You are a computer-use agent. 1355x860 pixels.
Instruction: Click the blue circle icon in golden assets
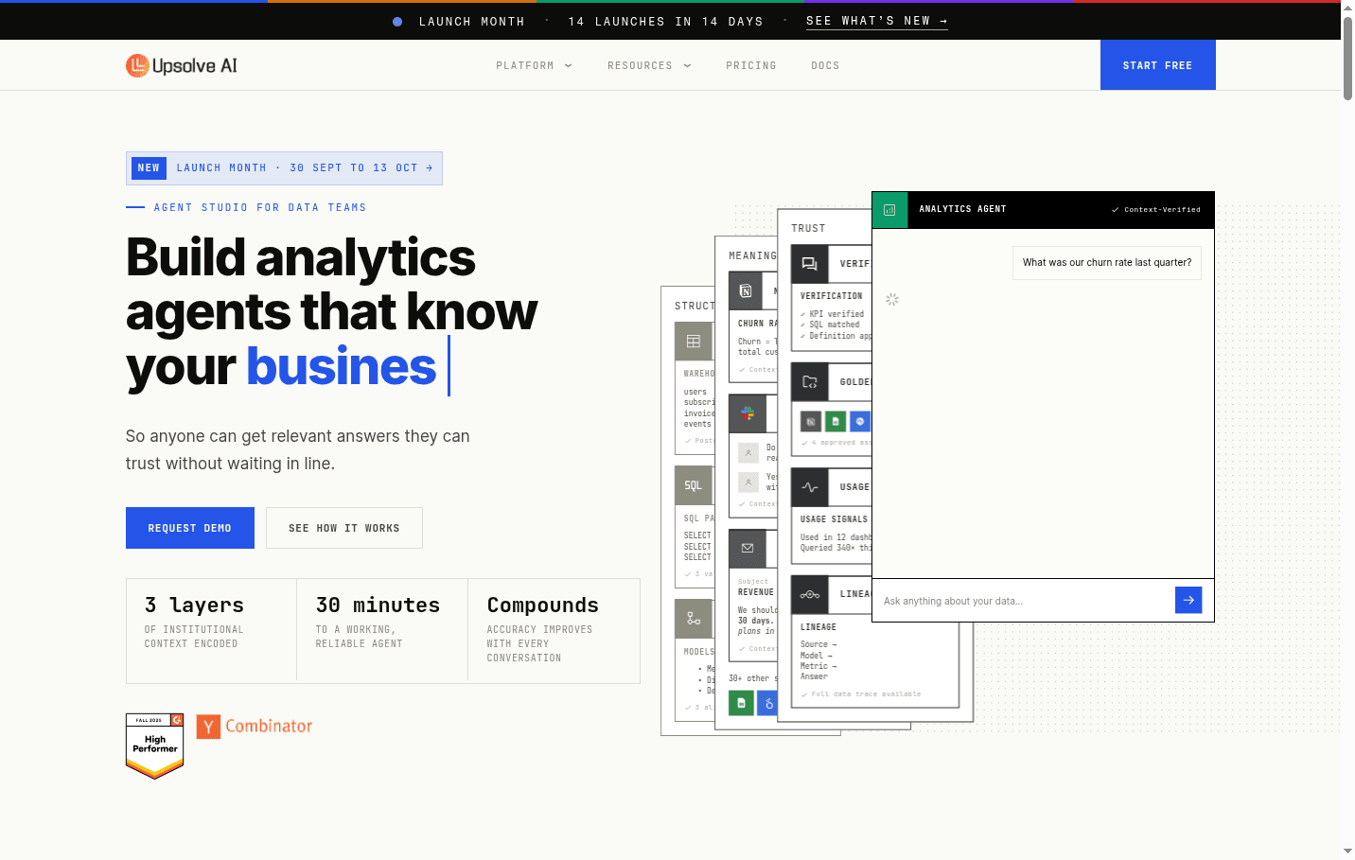point(860,421)
